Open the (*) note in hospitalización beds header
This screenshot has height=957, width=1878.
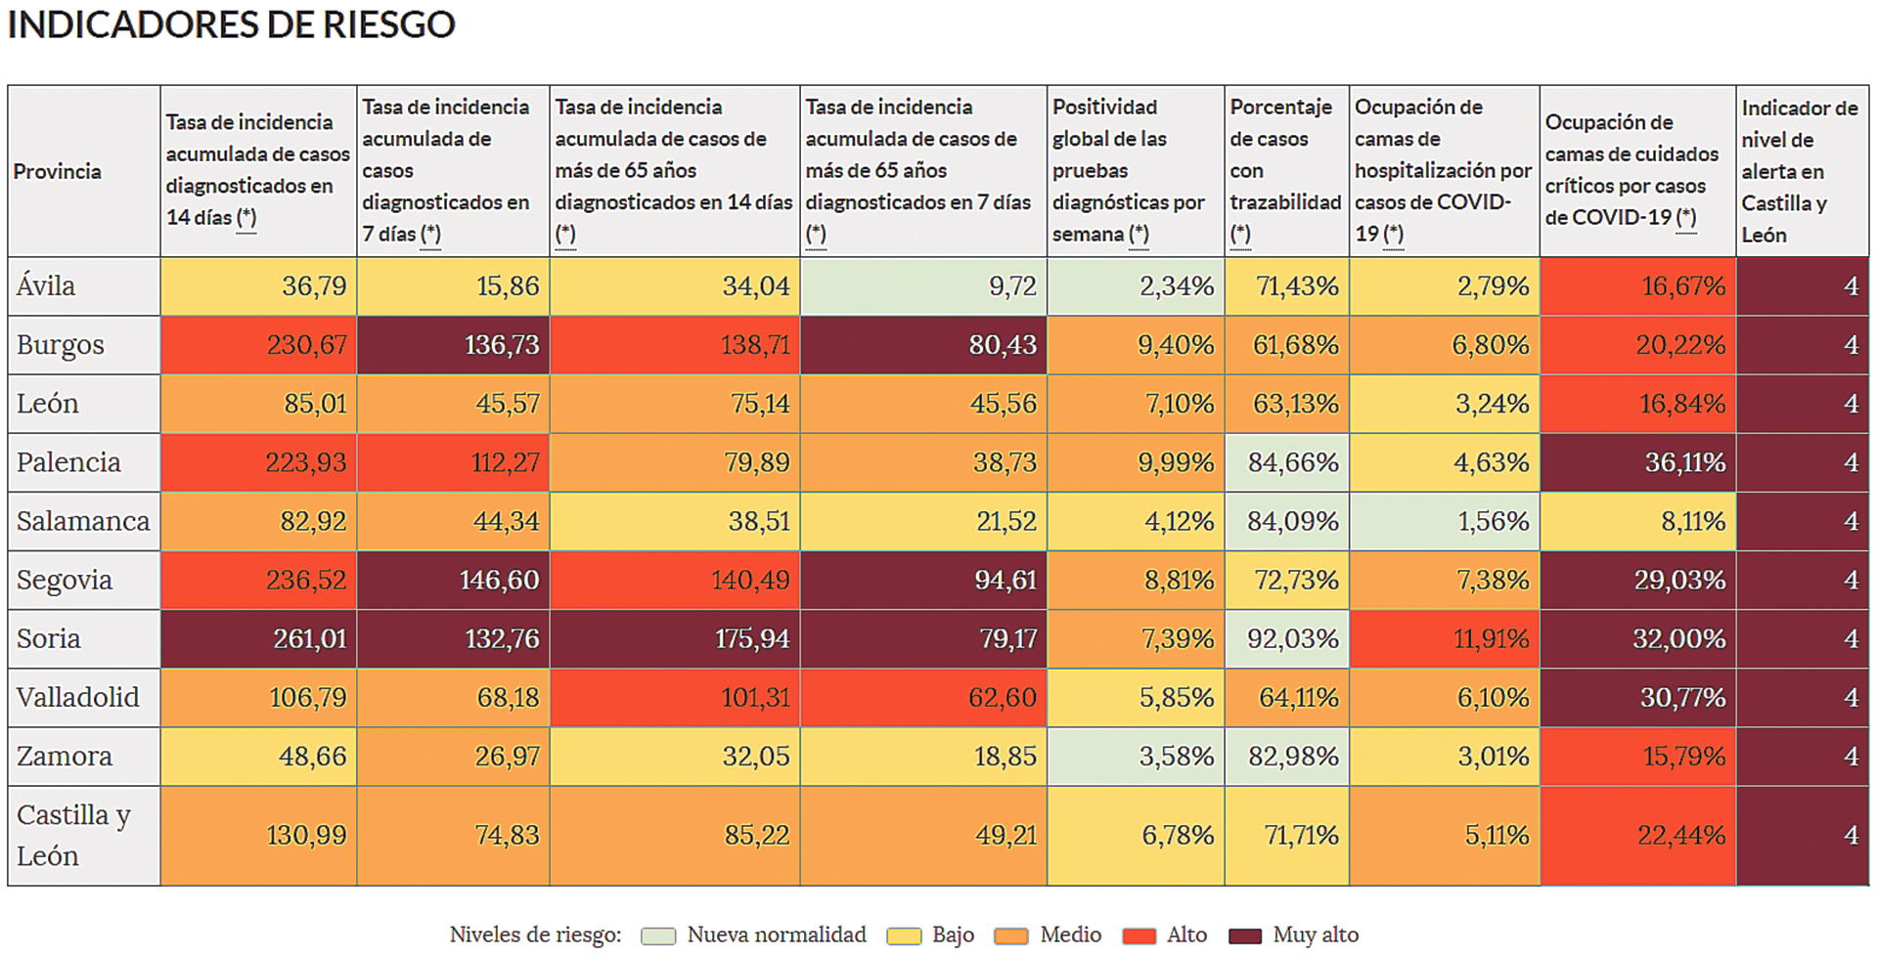click(x=1394, y=235)
